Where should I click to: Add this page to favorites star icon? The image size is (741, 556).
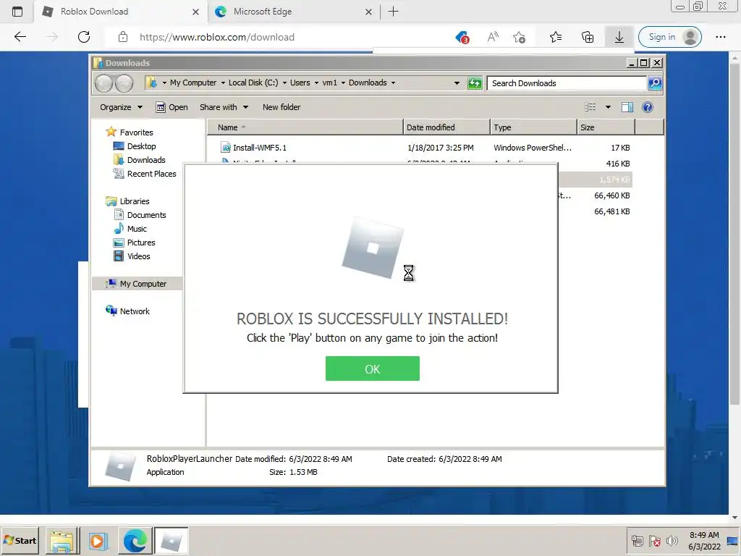pyautogui.click(x=520, y=37)
